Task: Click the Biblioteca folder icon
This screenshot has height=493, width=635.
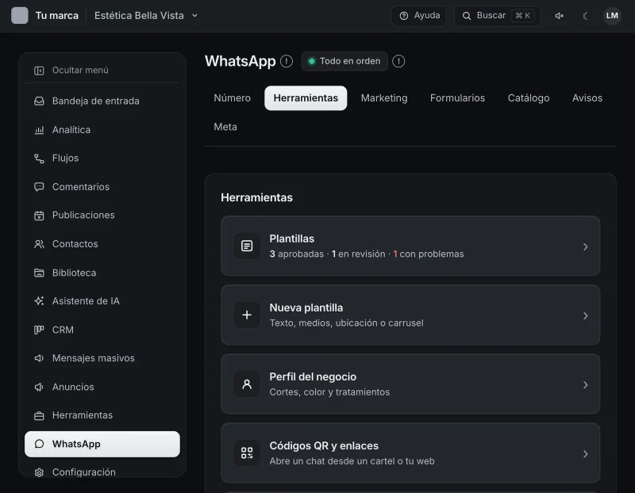Action: coord(39,273)
